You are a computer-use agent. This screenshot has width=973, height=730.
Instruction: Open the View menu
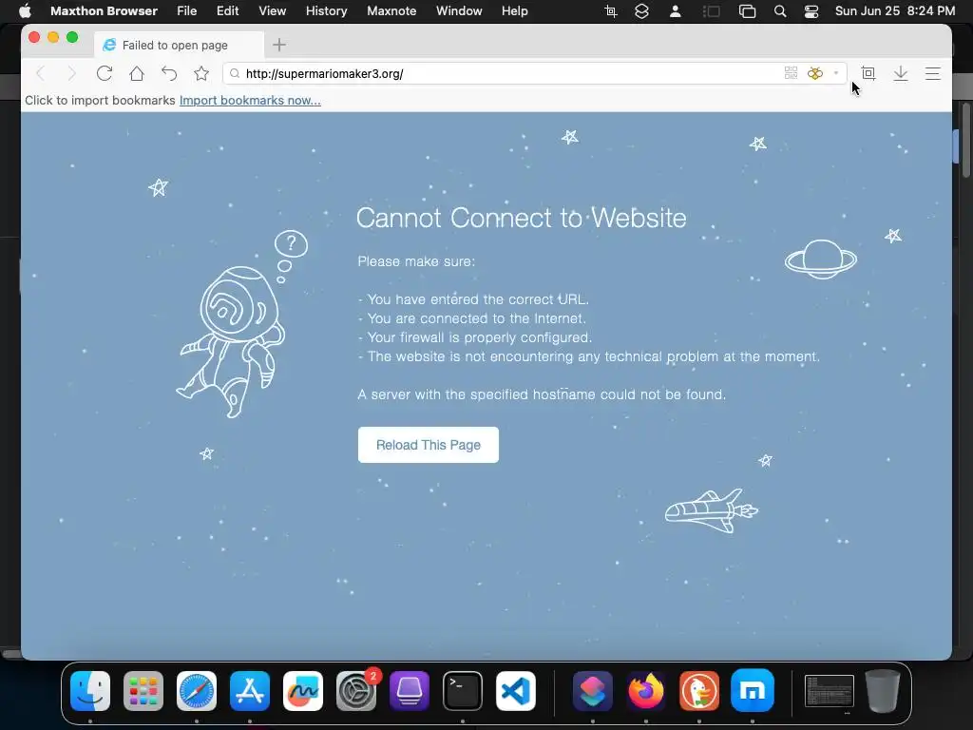click(273, 11)
